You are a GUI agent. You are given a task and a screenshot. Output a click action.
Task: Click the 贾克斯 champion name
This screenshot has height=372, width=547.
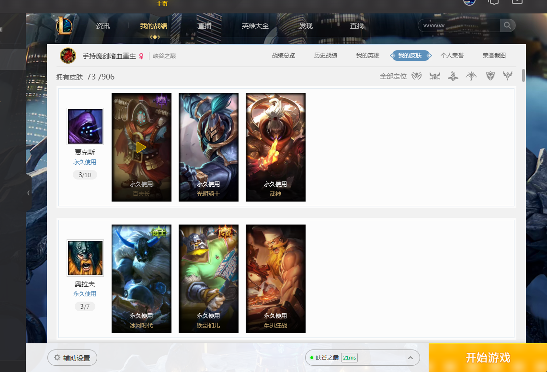[85, 152]
